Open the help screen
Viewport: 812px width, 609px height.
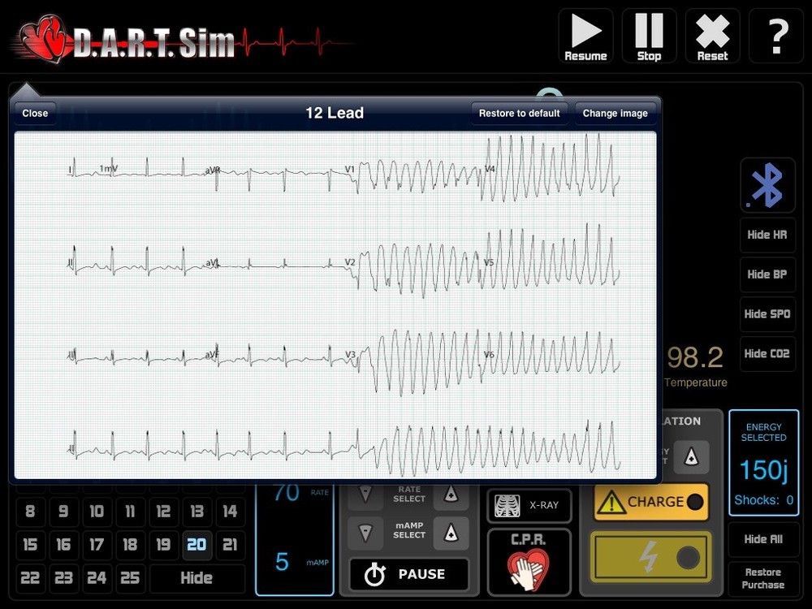(x=776, y=36)
